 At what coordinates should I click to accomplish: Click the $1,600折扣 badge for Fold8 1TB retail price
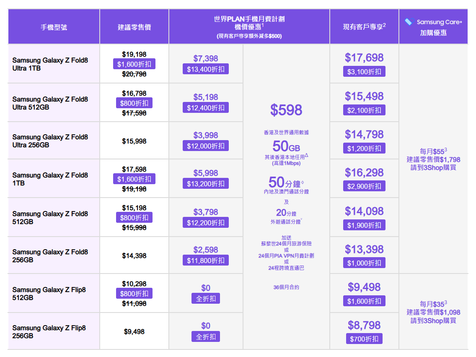tap(134, 179)
